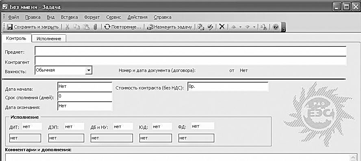Click the Срок сполнения (дней) field
This screenshot has height=161, width=361.
tap(85, 97)
